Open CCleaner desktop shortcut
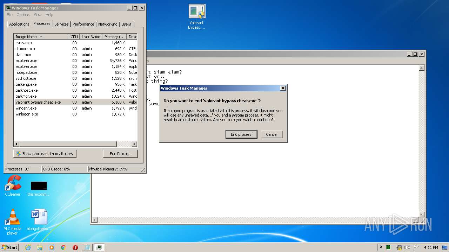The width and height of the screenshot is (449, 252). (13, 186)
